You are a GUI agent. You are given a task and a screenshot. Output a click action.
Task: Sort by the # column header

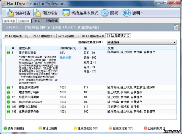point(15,48)
